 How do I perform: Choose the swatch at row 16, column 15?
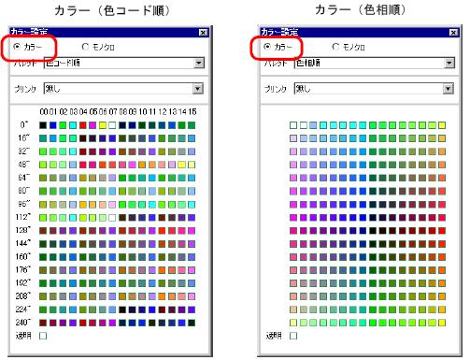[x=192, y=138]
